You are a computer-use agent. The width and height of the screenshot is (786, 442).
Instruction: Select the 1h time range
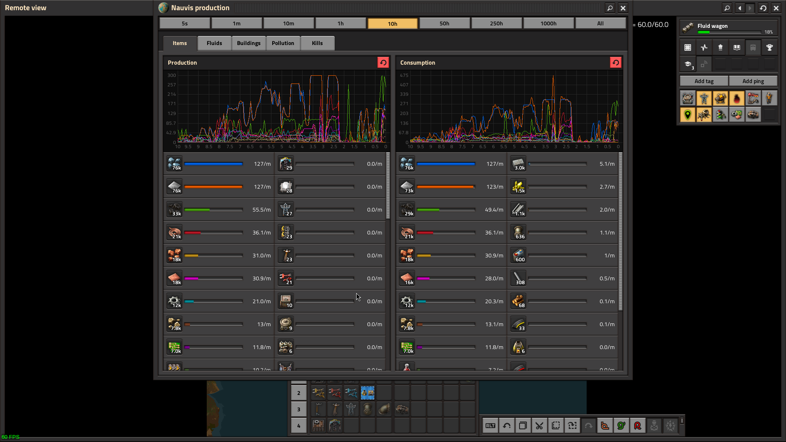(341, 23)
